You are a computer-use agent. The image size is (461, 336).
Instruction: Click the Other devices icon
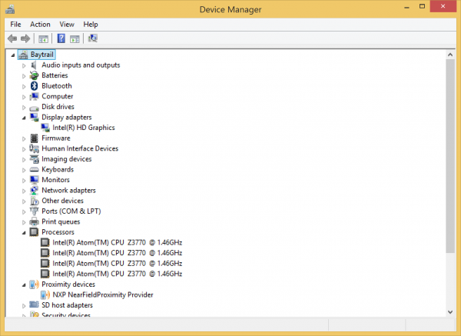[x=34, y=201]
